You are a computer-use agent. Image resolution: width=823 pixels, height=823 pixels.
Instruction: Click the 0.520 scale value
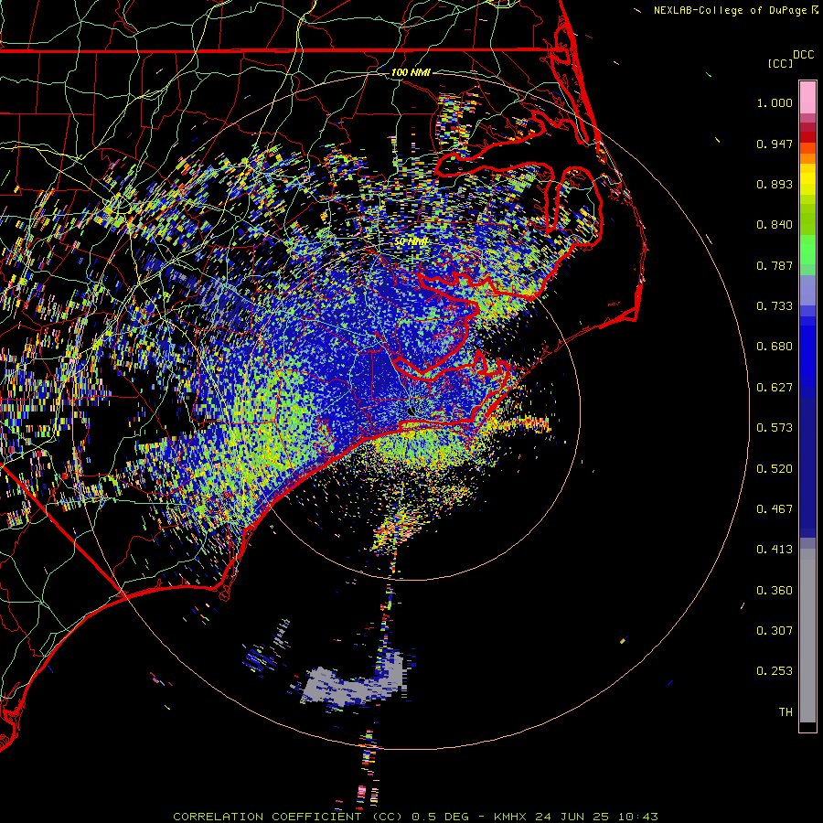click(775, 469)
